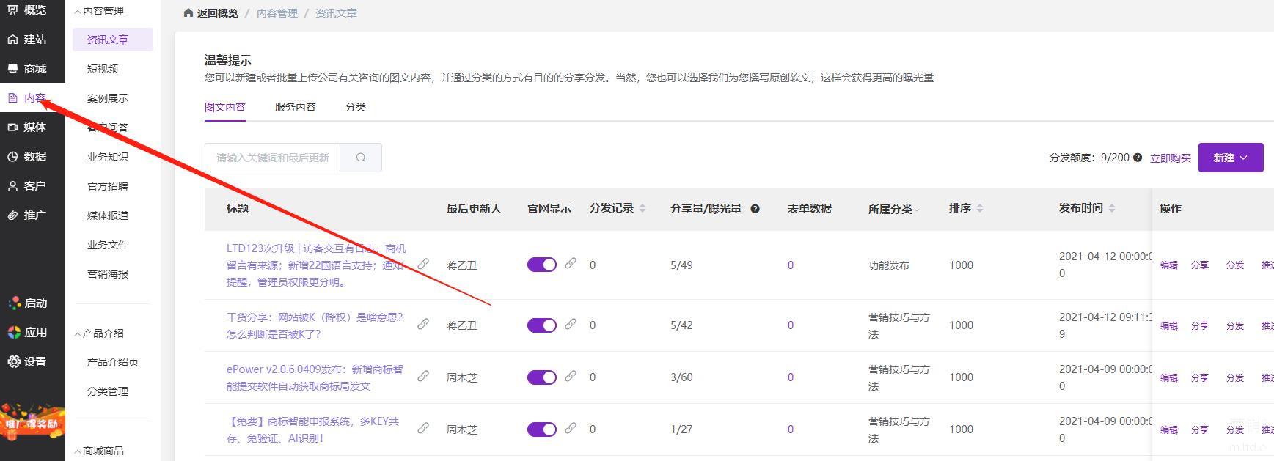Click the home icon in breadcrumb
Screen dimensions: 1274x461
tap(188, 13)
